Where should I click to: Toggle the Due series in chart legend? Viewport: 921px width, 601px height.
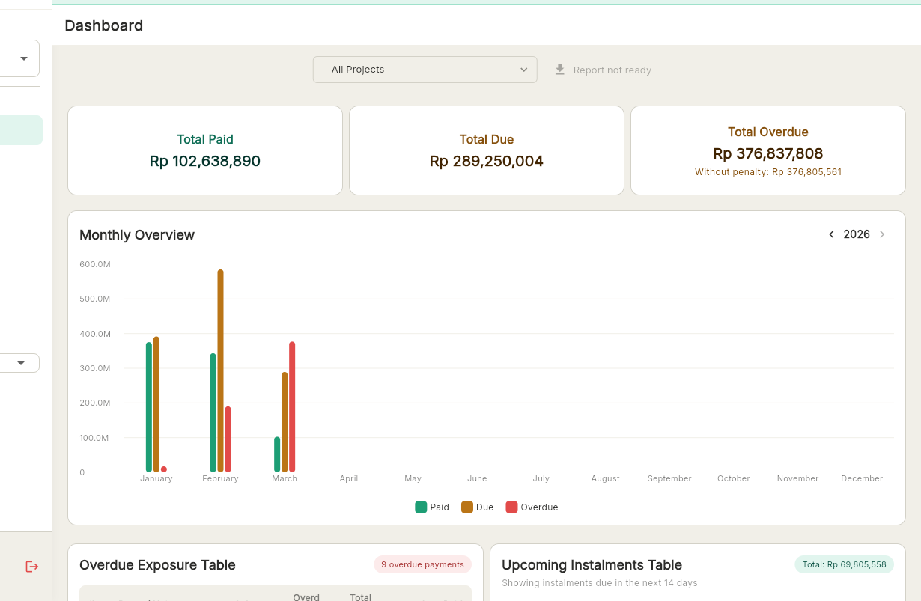(x=477, y=507)
